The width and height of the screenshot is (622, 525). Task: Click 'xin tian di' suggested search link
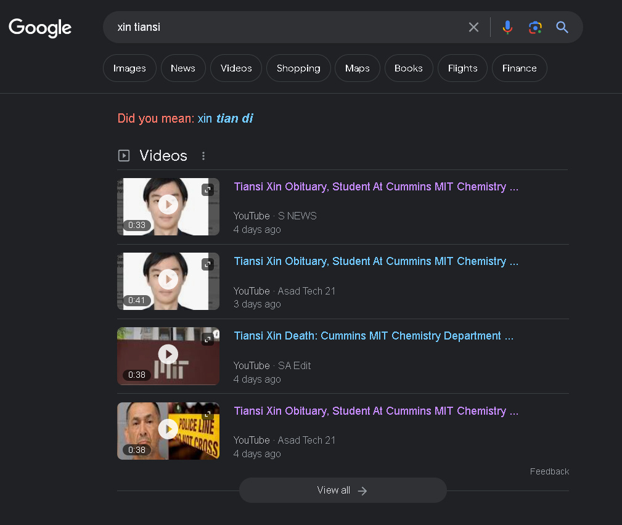[x=226, y=118]
